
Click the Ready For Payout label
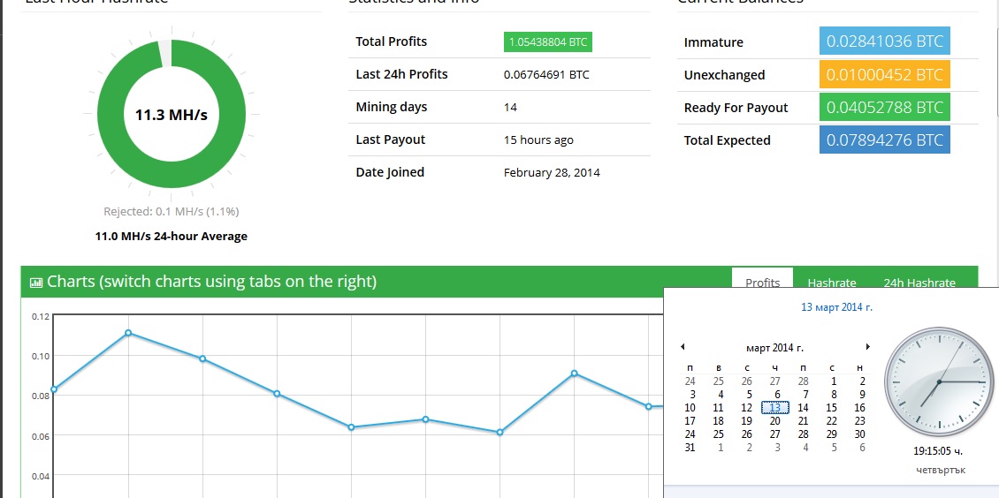pyautogui.click(x=736, y=108)
